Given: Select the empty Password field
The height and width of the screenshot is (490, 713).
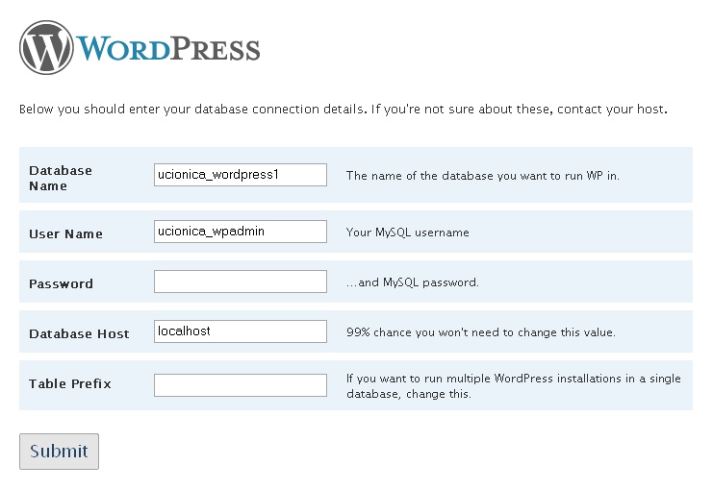Looking at the screenshot, I should point(241,282).
